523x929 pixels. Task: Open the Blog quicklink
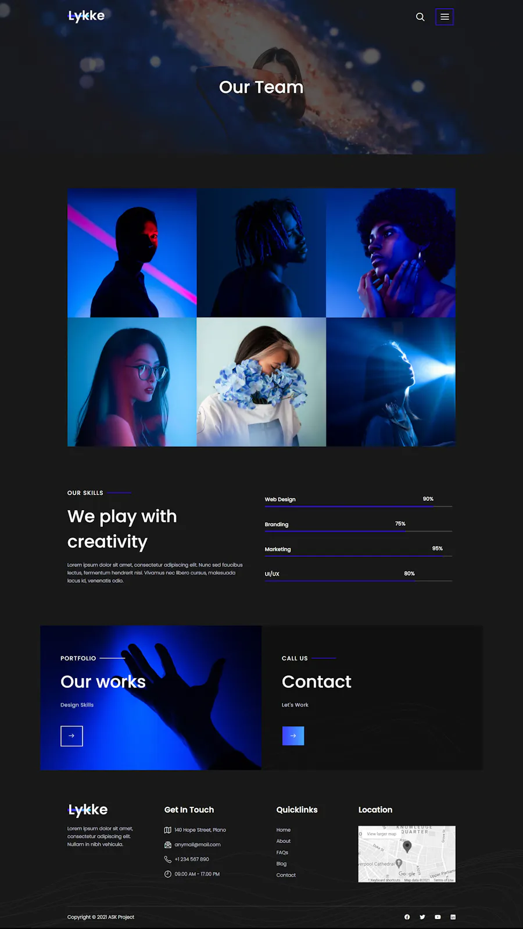[x=281, y=863]
